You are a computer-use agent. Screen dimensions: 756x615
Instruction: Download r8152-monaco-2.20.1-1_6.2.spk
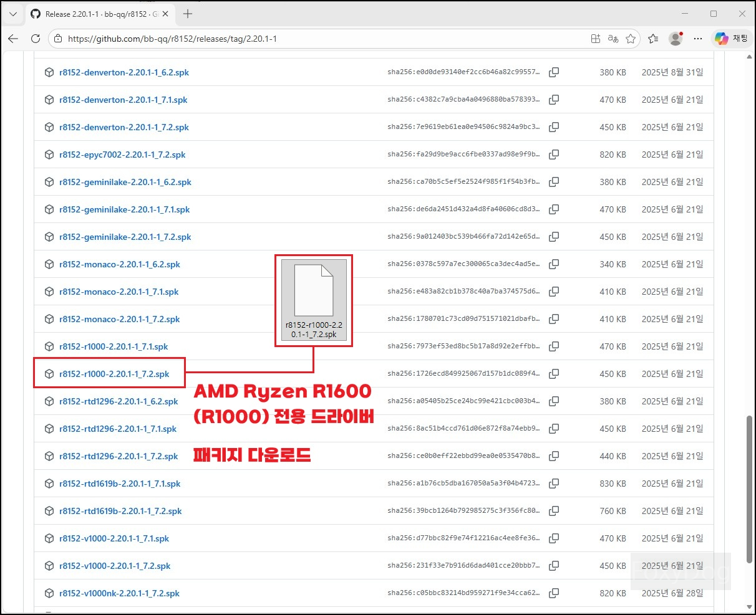tap(119, 264)
